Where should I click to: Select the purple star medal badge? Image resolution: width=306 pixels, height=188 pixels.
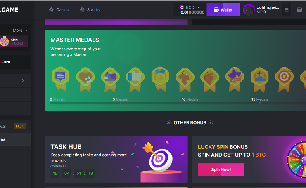(235, 79)
